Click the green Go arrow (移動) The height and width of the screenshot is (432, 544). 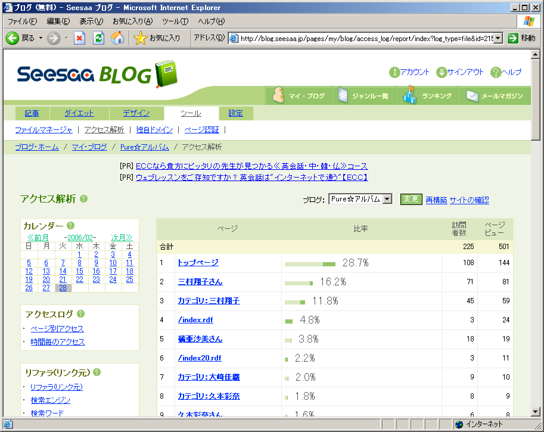(x=512, y=38)
